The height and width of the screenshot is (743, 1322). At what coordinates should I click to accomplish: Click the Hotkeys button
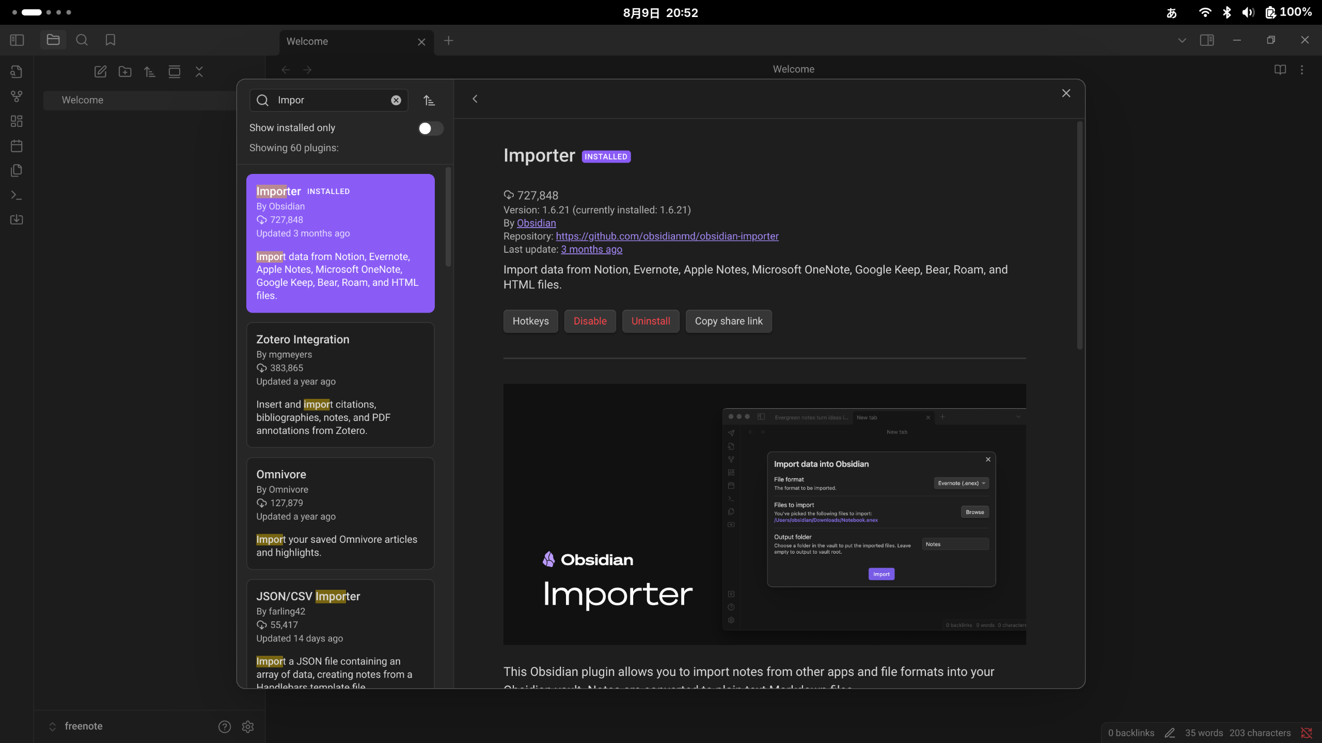(530, 321)
